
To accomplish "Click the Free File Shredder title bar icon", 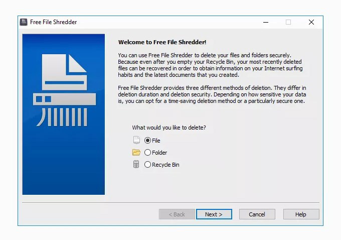I will [24, 22].
